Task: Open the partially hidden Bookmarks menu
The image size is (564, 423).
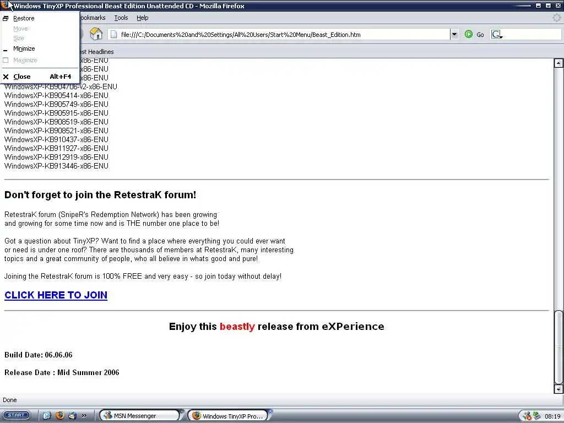Action: [93, 18]
